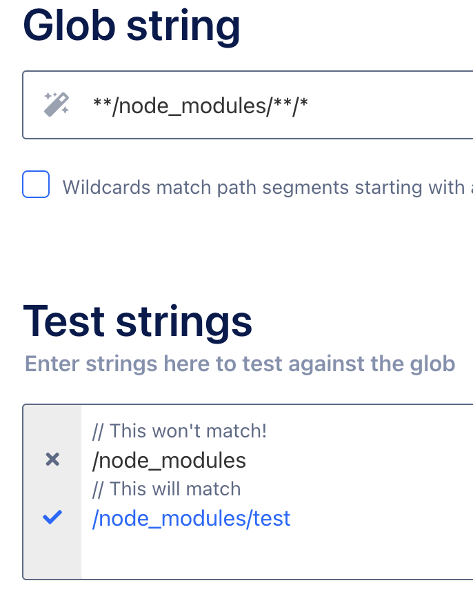The height and width of the screenshot is (603, 473).
Task: Click the gray X no-match icon
Action: [x=52, y=459]
